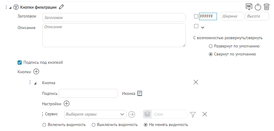Click the arrow icon beside the service dropdown
The image size is (274, 131).
(132, 114)
